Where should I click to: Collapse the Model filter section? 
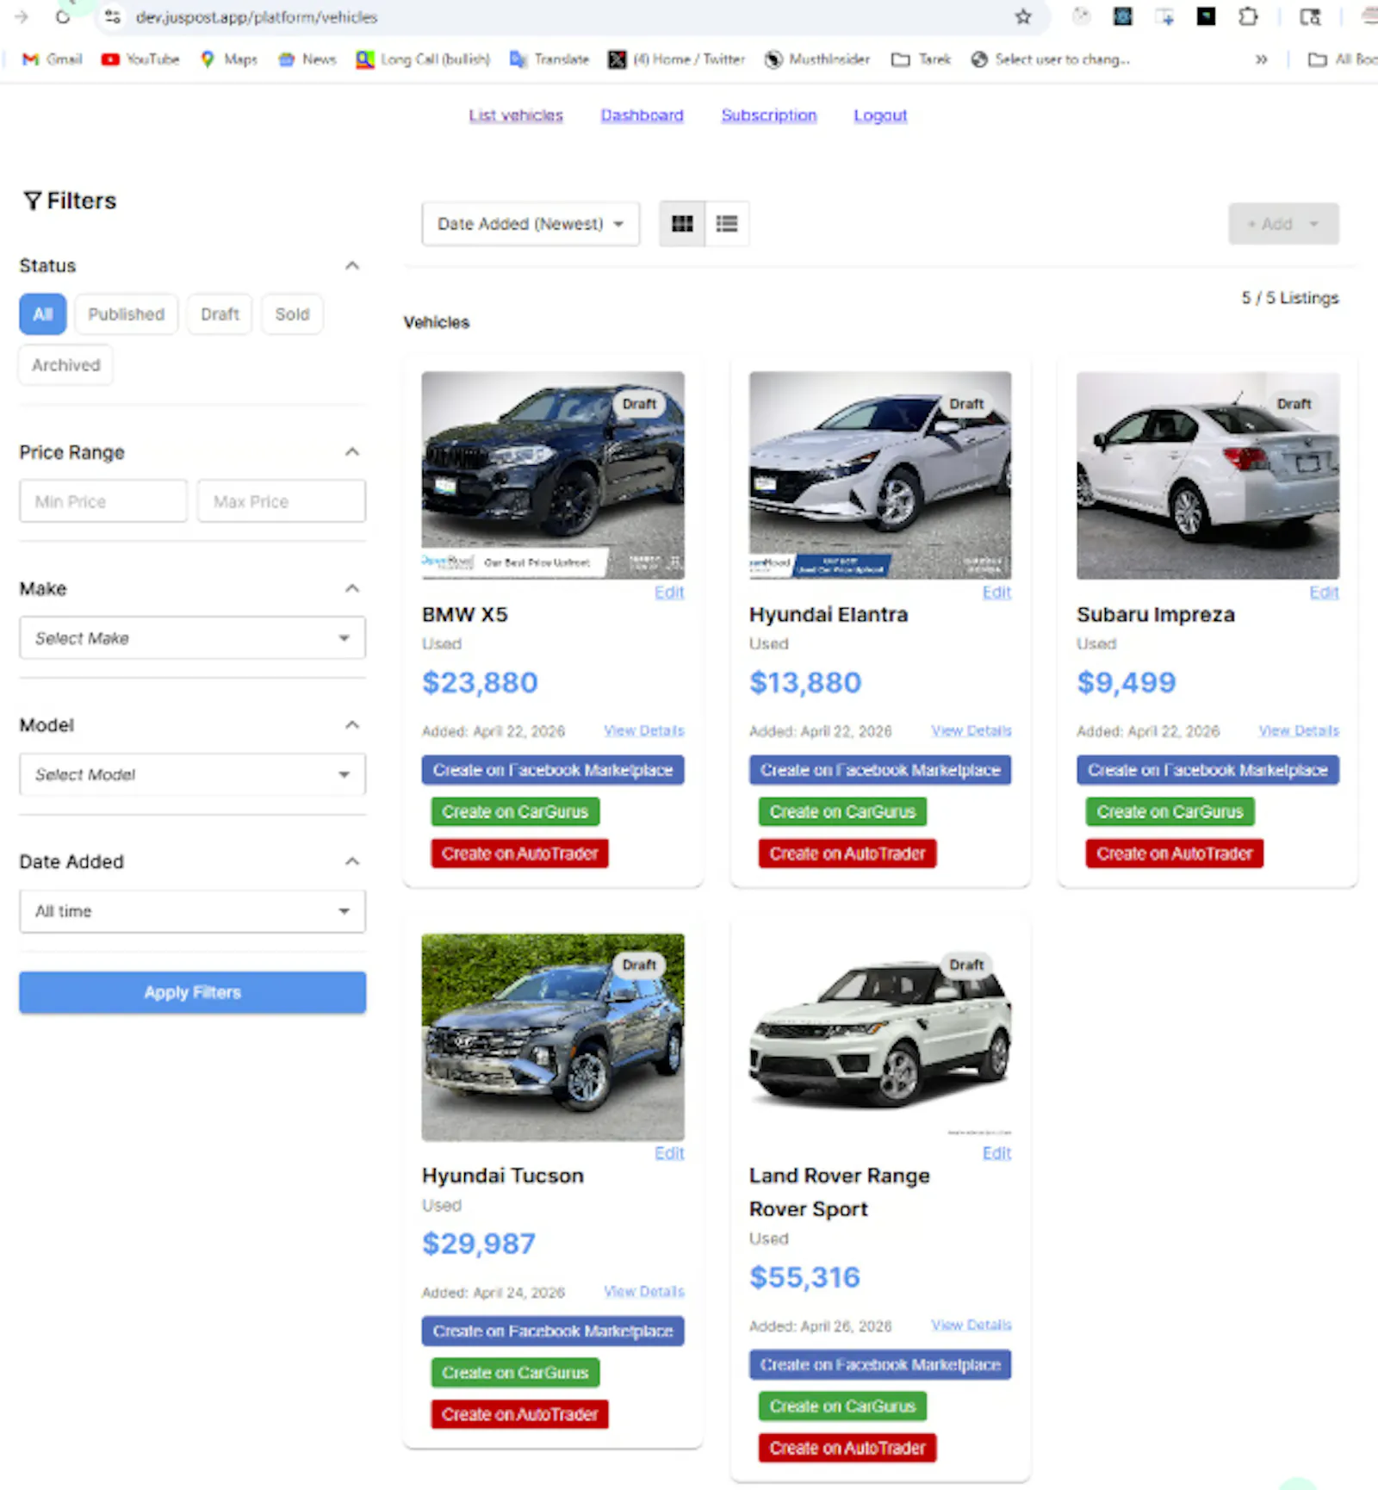click(352, 725)
